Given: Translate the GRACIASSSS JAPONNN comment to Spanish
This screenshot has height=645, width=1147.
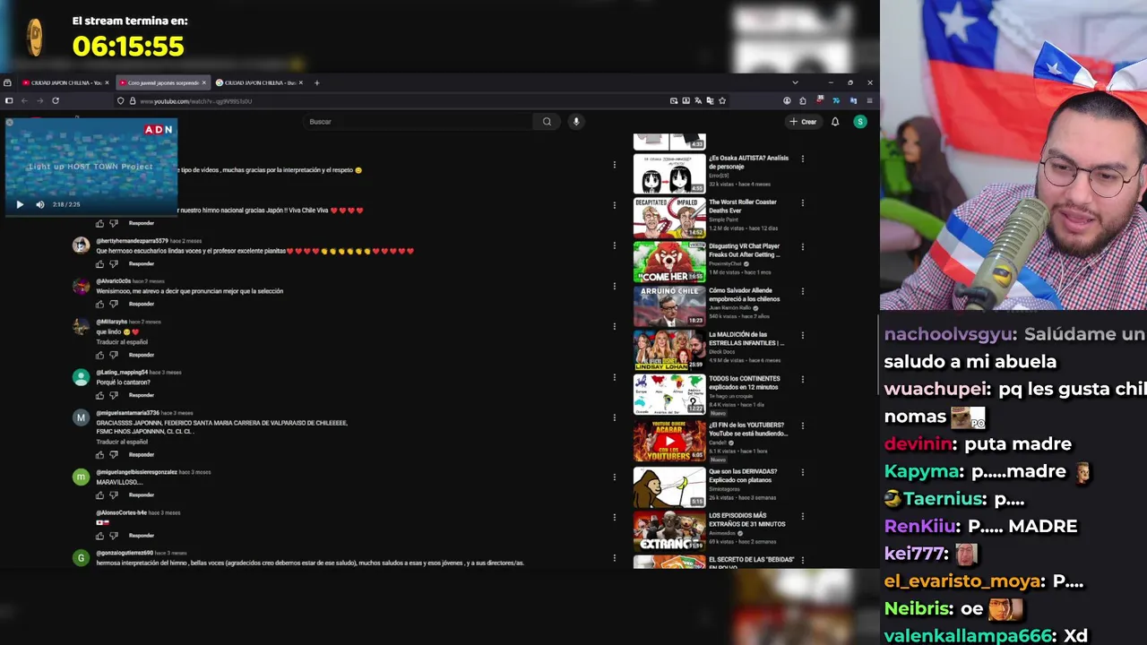Looking at the screenshot, I should point(122,442).
